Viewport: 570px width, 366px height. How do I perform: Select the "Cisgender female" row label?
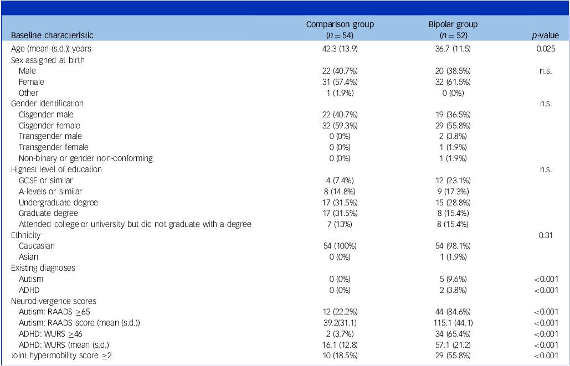click(51, 125)
